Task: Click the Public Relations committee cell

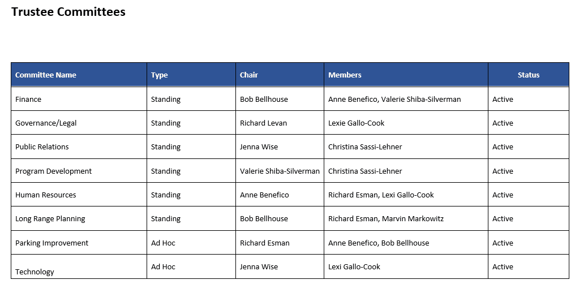Action: 42,147
